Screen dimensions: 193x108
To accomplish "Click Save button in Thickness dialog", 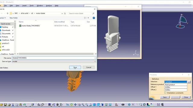I will click(165, 97).
